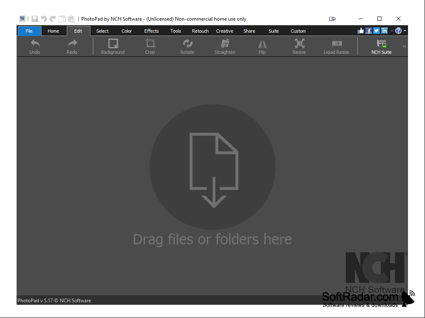The width and height of the screenshot is (425, 318).
Task: Select the Rotate tool
Action: (x=187, y=46)
